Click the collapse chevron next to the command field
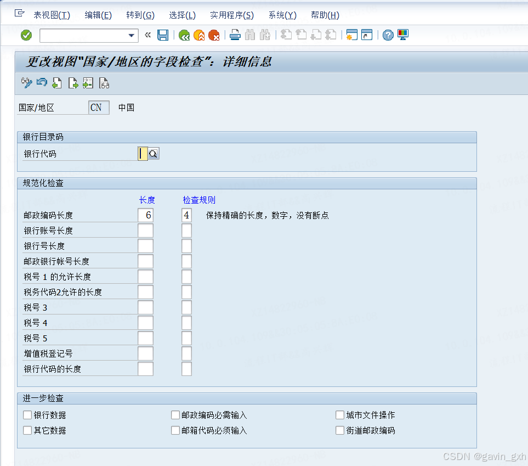Image resolution: width=528 pixels, height=466 pixels. point(147,35)
